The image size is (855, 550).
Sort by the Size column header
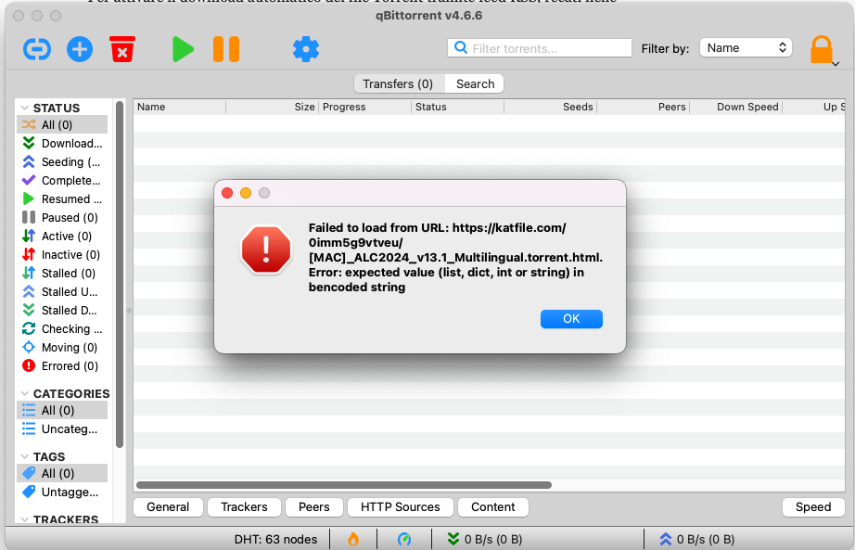(272, 107)
